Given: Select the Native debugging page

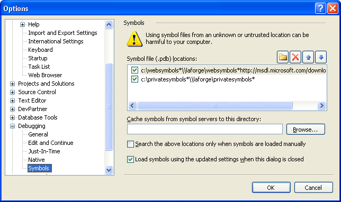Looking at the screenshot, I should [x=37, y=160].
